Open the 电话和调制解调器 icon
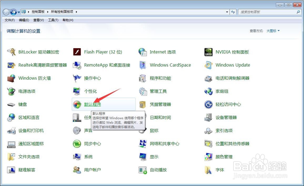 tap(209, 78)
